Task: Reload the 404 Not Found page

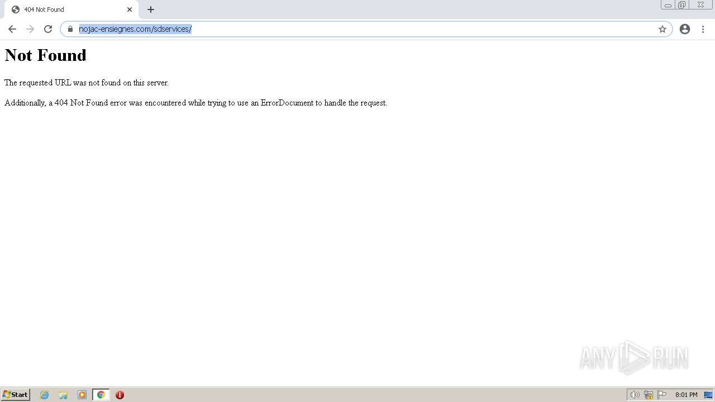Action: coord(48,29)
